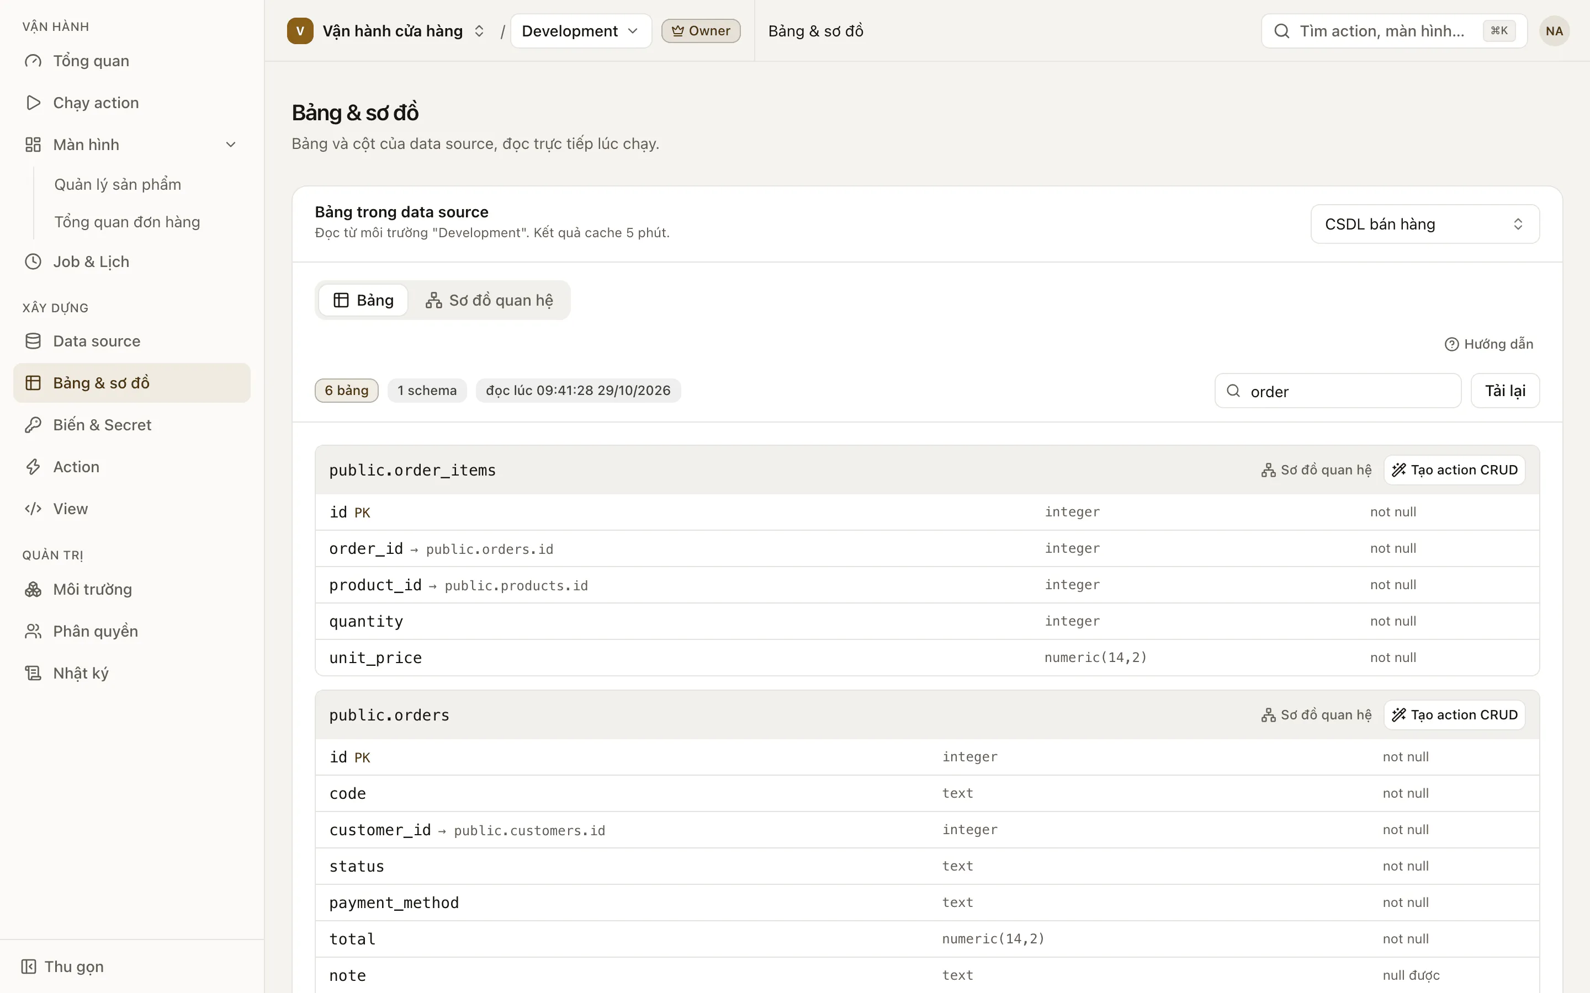
Task: Open Sơ đồ quan hệ for public.order_items
Action: point(1316,470)
